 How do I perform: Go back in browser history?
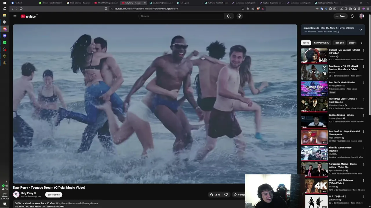click(12, 9)
